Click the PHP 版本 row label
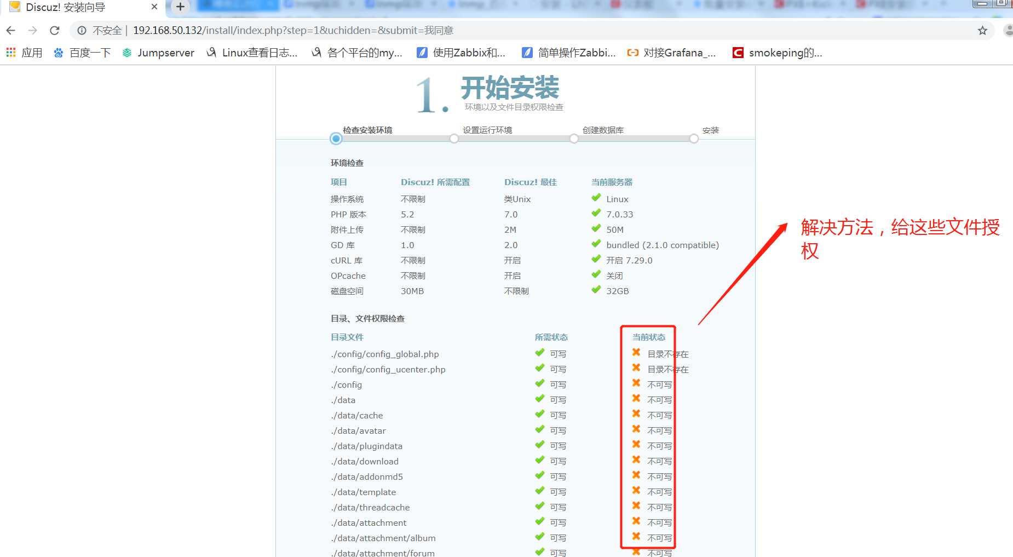This screenshot has height=557, width=1013. coord(349,215)
